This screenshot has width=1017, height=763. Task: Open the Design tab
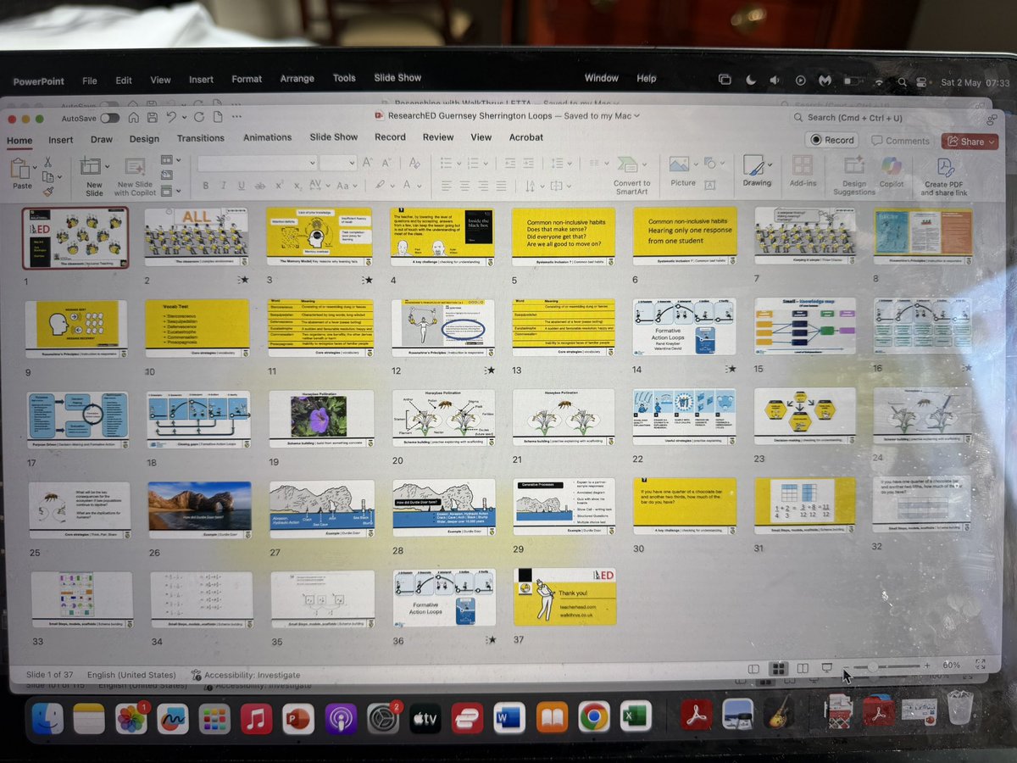pos(144,139)
